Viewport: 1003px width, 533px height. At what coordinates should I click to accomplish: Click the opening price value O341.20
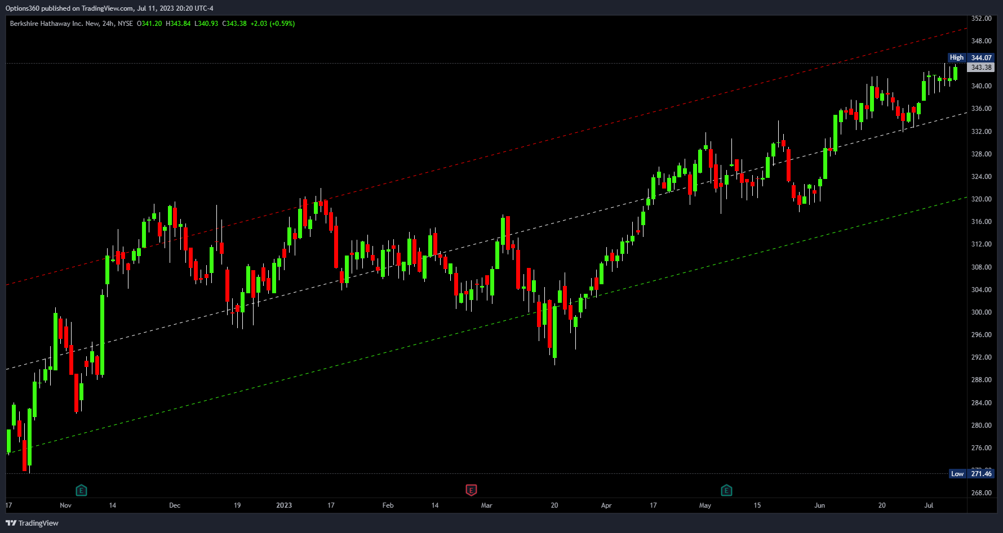click(149, 24)
